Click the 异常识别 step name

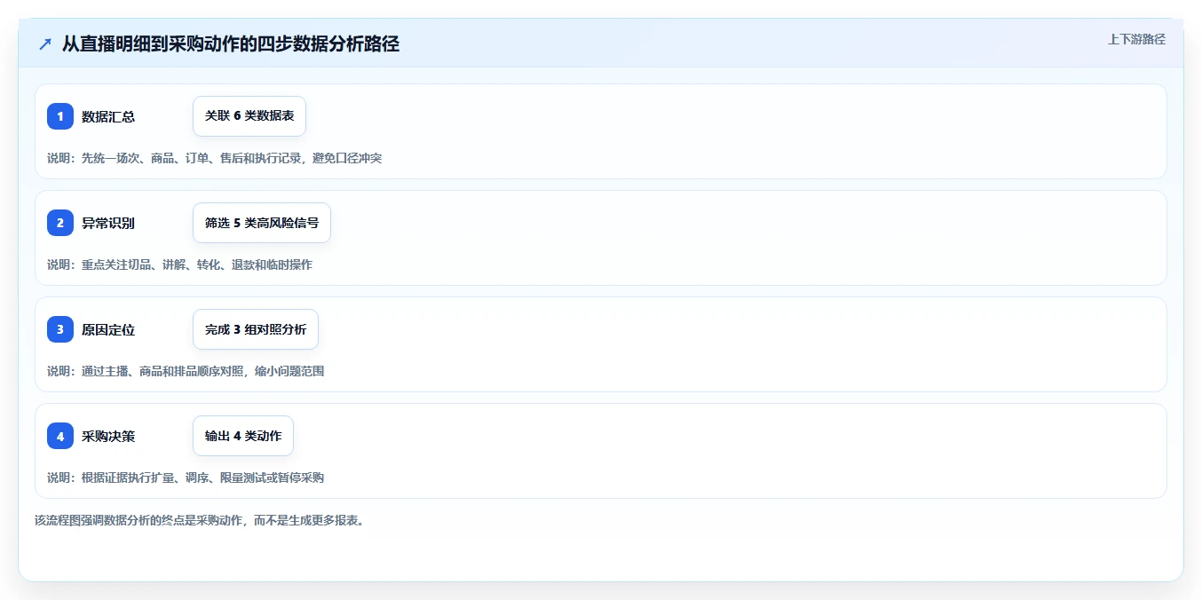(108, 223)
